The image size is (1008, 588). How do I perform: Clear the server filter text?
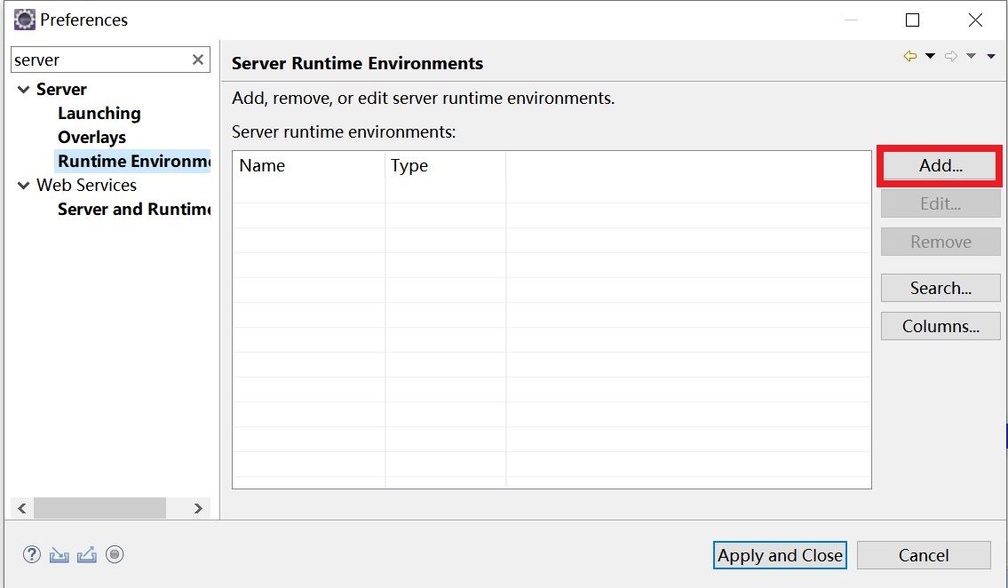198,60
